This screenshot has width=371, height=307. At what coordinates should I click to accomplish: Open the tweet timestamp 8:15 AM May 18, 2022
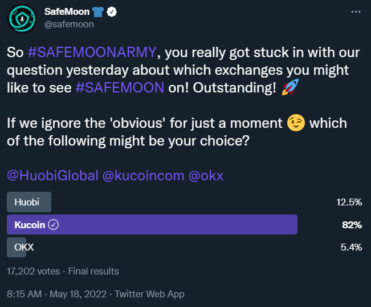click(56, 294)
